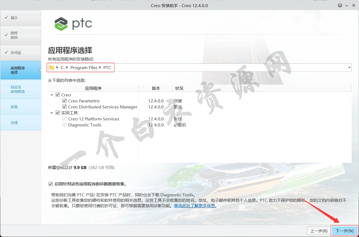Click the 必需的 status text
This screenshot has width=359, height=237.
(x=180, y=125)
